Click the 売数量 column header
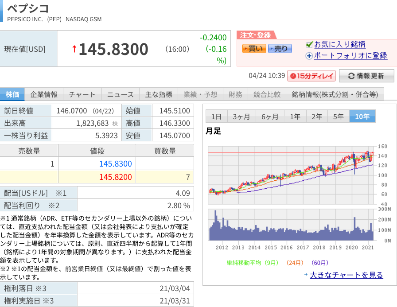The image size is (397, 307). [x=29, y=151]
